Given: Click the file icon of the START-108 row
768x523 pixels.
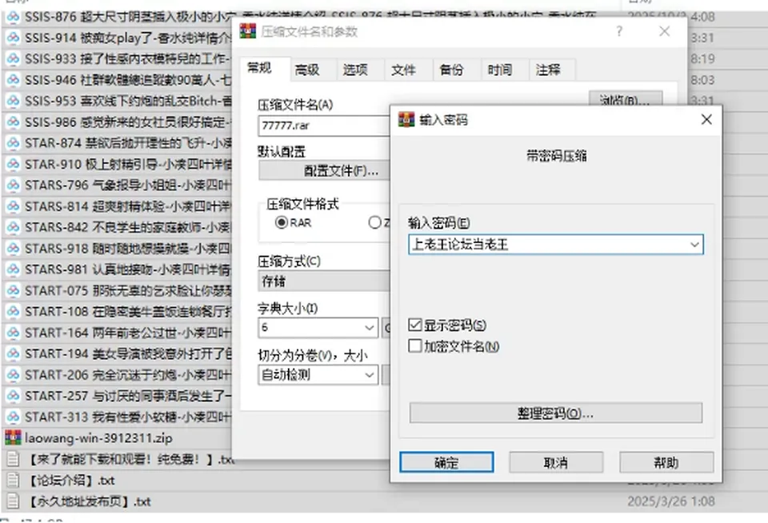Looking at the screenshot, I should [14, 311].
